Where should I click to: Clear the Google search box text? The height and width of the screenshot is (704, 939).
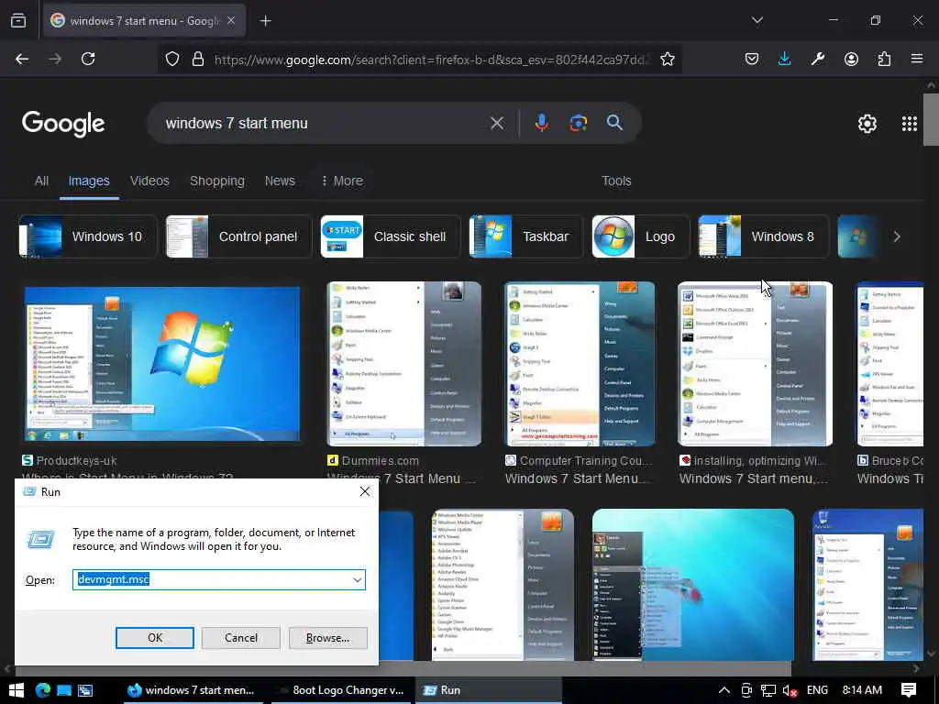[496, 124]
